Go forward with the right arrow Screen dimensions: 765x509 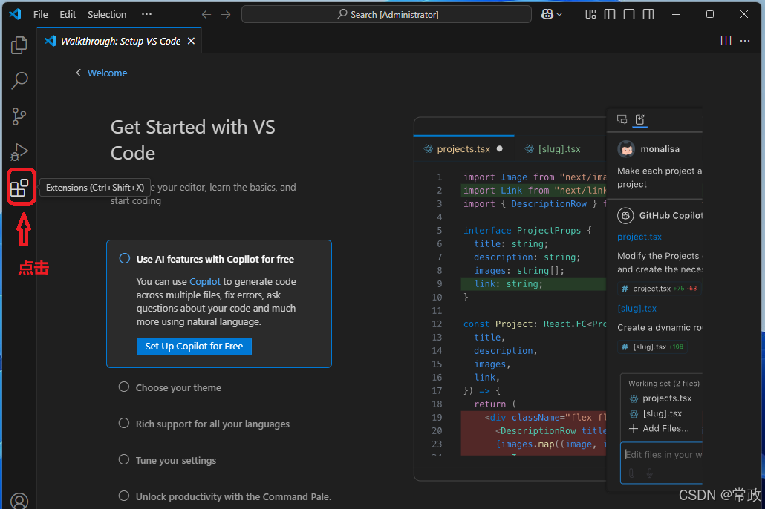(x=226, y=15)
